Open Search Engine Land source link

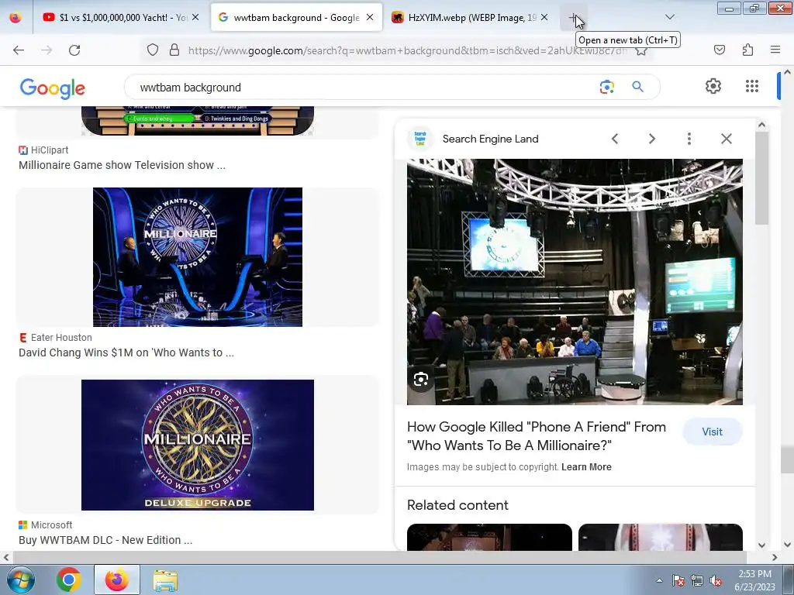(x=490, y=139)
